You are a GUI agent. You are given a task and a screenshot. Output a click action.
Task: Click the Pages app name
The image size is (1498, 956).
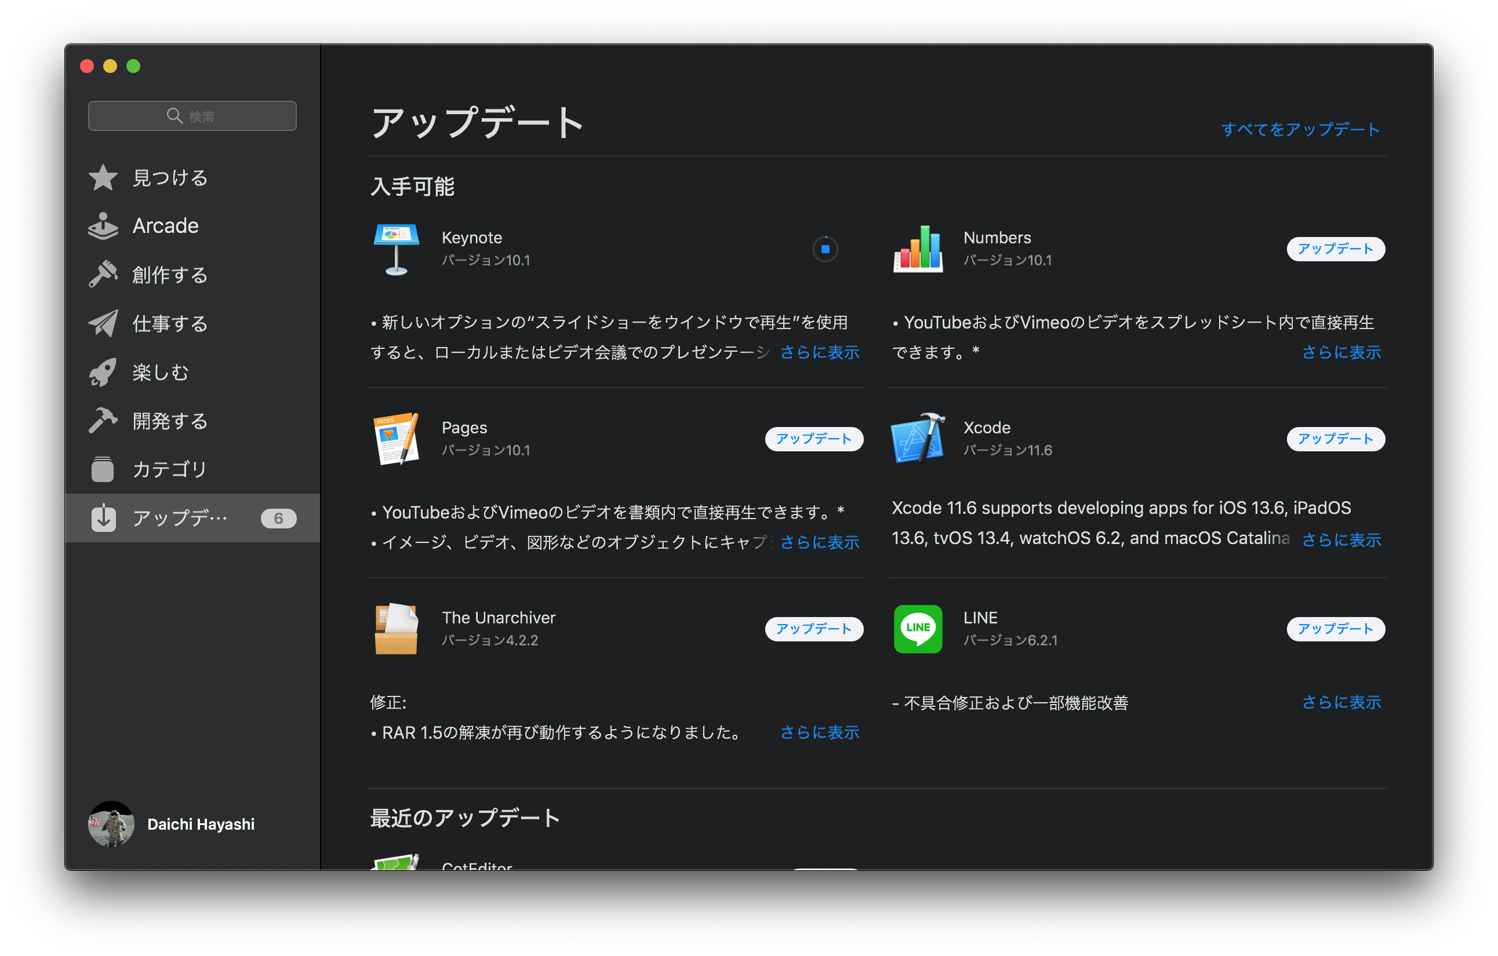click(464, 428)
